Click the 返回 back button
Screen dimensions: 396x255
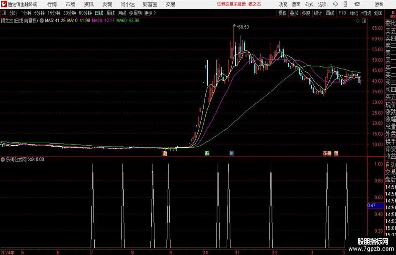tap(378, 13)
